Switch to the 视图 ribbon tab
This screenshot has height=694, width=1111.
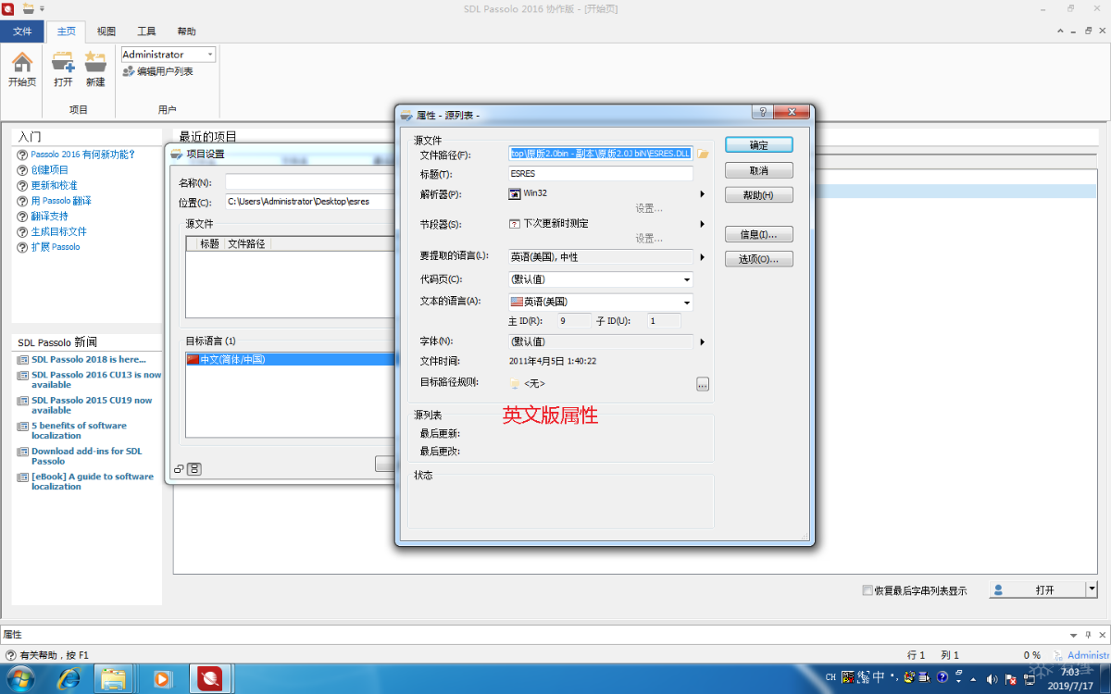click(106, 31)
